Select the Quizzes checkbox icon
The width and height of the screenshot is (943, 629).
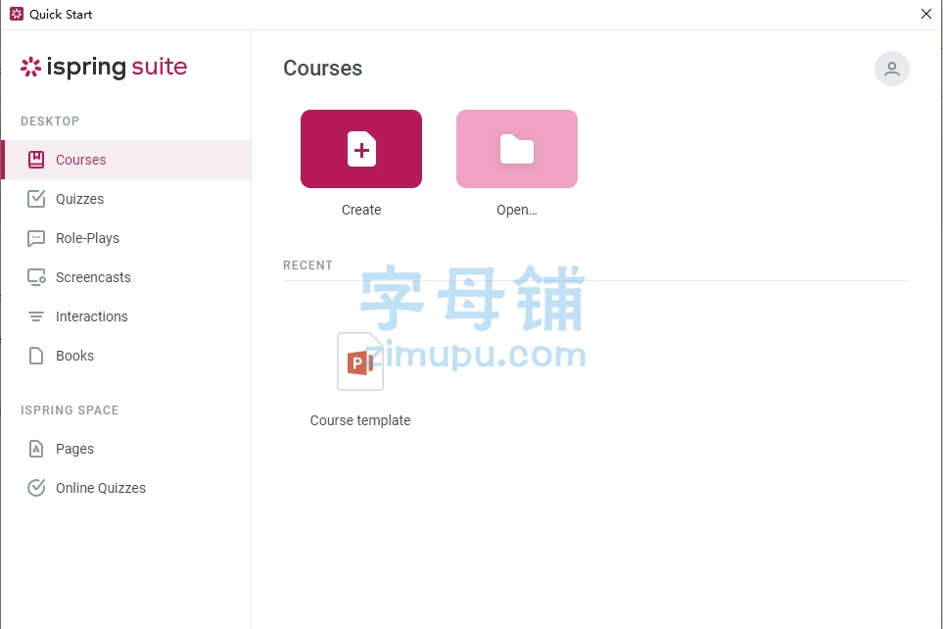[x=36, y=199]
